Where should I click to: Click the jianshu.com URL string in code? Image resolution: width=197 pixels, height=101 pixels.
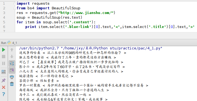point(87,13)
